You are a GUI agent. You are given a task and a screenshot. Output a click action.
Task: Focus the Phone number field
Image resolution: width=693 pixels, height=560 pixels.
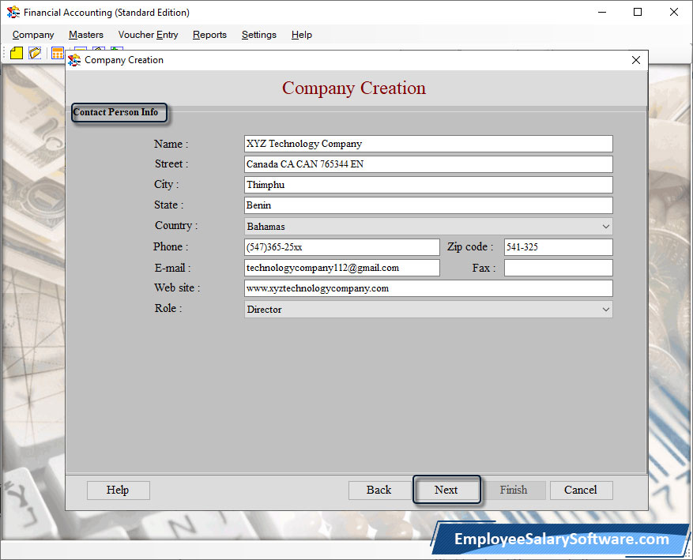coord(341,247)
